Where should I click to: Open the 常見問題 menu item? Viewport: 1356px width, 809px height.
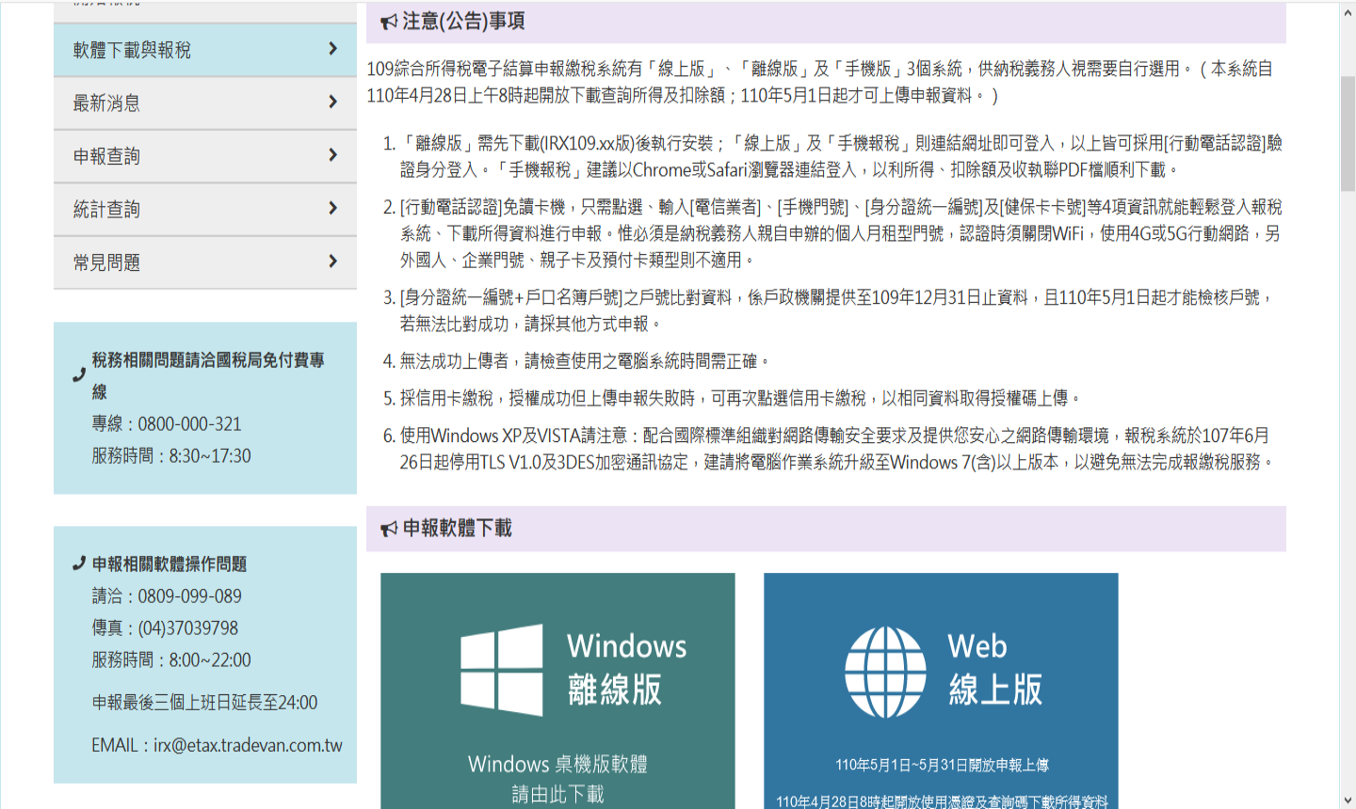[x=205, y=262]
